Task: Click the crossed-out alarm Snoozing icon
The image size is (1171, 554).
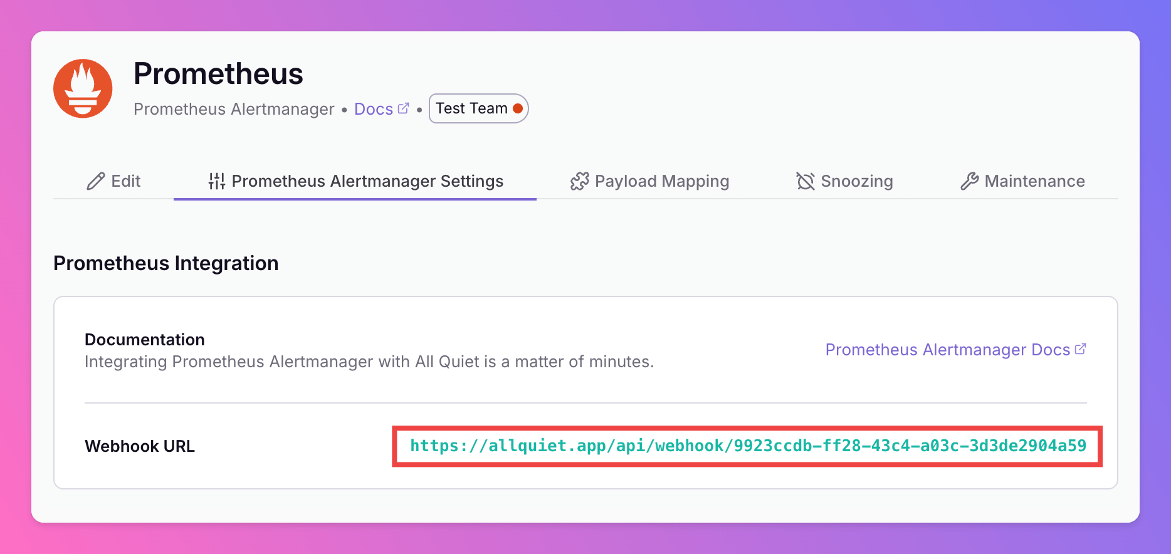Action: [806, 181]
